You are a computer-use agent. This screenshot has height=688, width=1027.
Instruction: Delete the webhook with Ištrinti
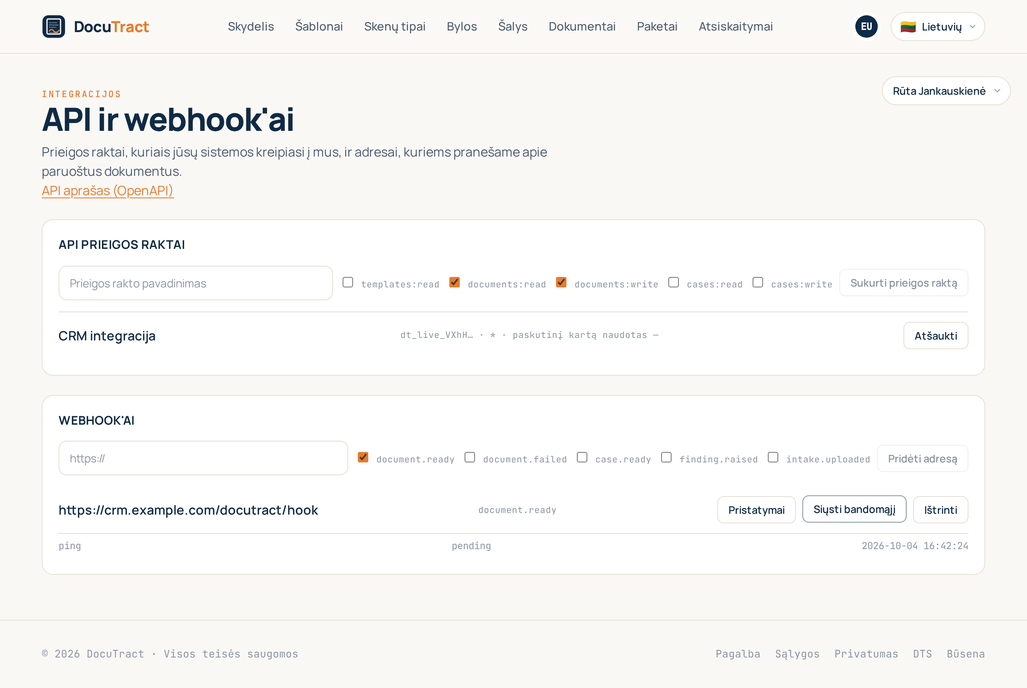pos(940,510)
